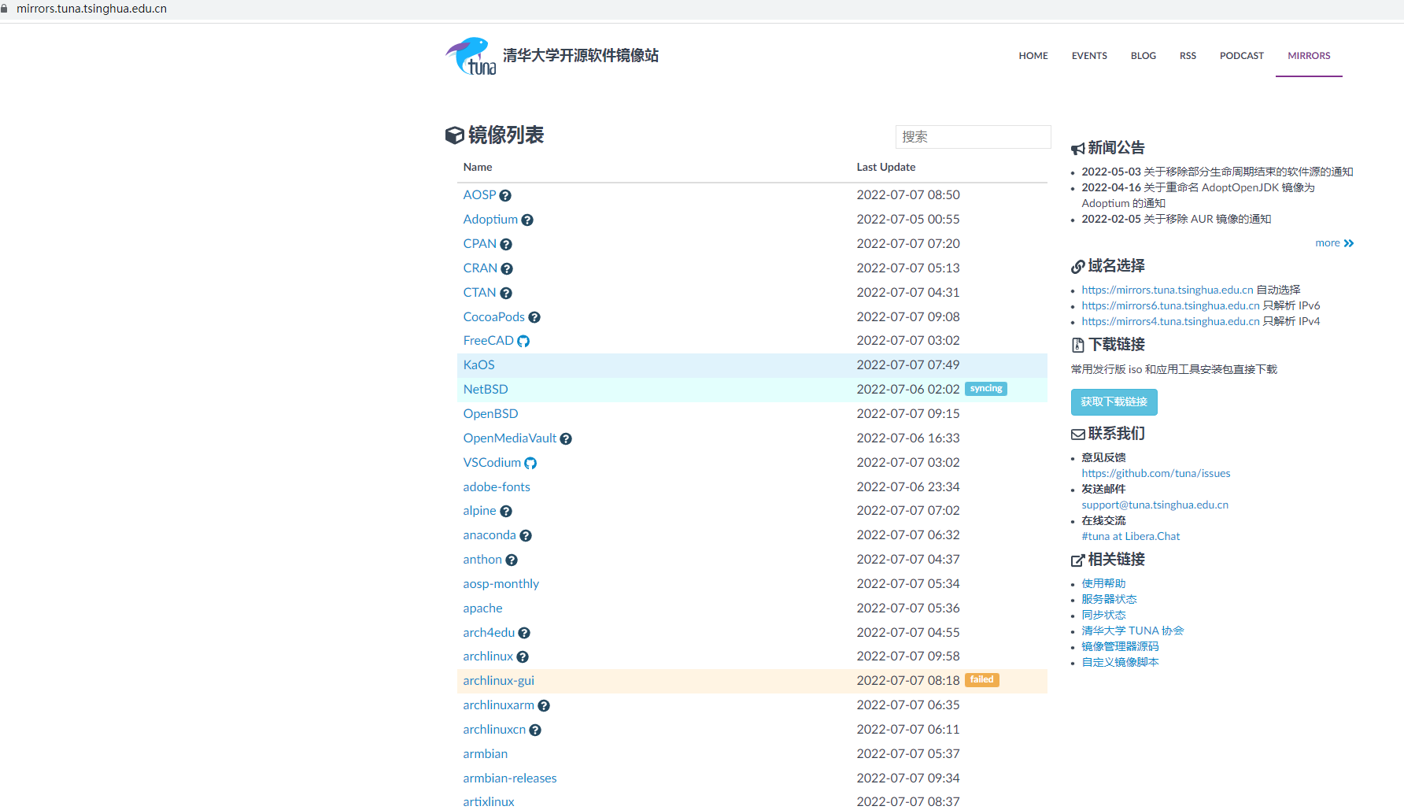Click the more double-chevron icon in news

(x=1349, y=243)
